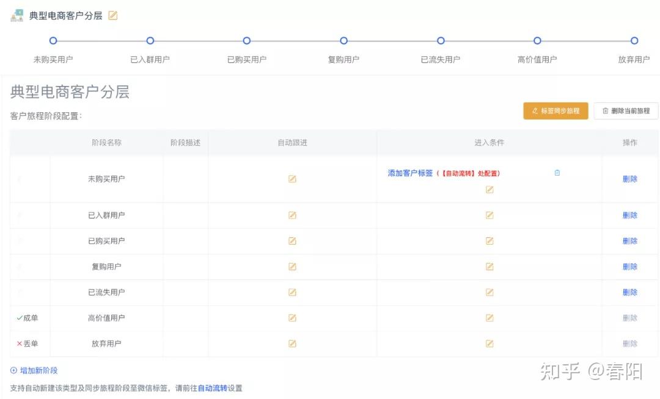660x399 pixels.
Task: Click edit icon next to journey title
Action: point(112,16)
